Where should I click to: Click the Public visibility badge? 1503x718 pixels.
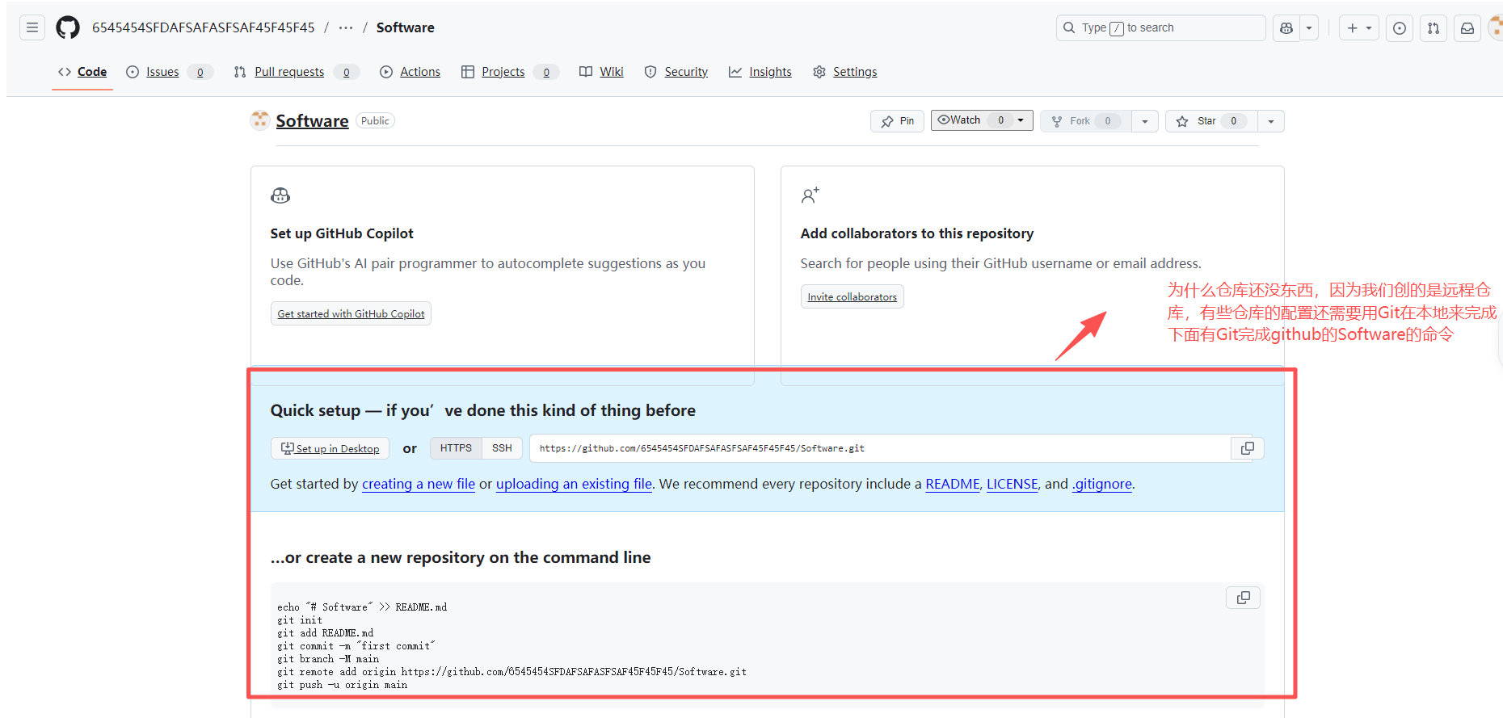pyautogui.click(x=375, y=120)
